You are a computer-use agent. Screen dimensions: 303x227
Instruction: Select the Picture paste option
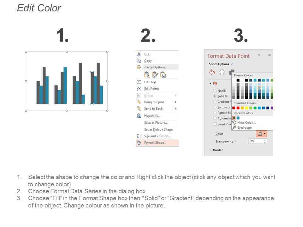point(163,74)
